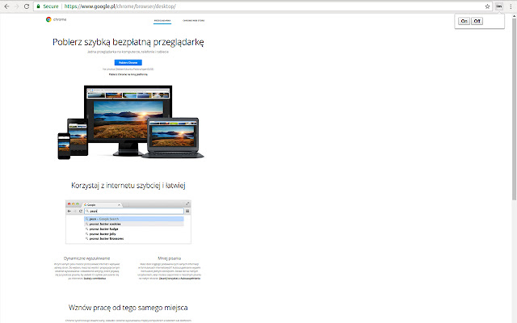517x323 pixels.
Task: Click the green Secure padlock icon
Action: coord(38,6)
